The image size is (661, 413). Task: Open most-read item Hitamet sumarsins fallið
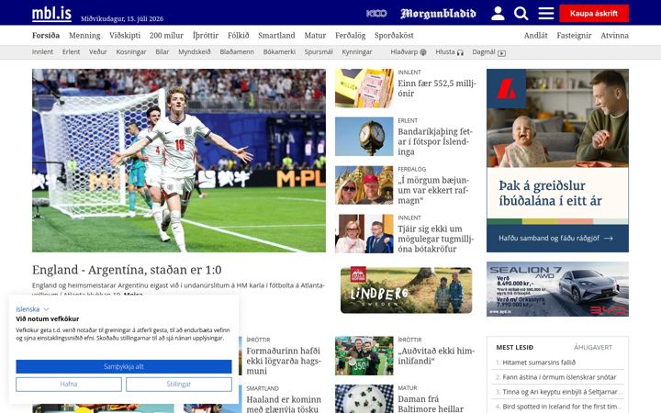539,363
